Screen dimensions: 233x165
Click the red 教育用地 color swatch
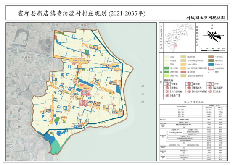tap(183, 72)
